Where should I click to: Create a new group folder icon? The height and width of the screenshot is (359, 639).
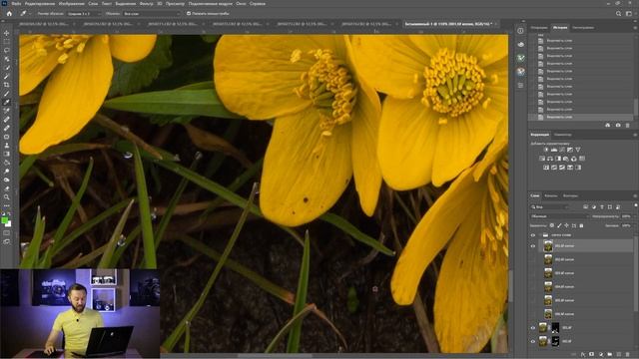(x=610, y=355)
